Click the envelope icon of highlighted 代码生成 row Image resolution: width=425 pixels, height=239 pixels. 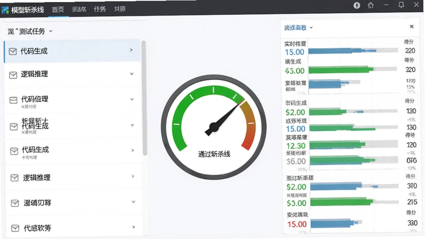tap(13, 52)
